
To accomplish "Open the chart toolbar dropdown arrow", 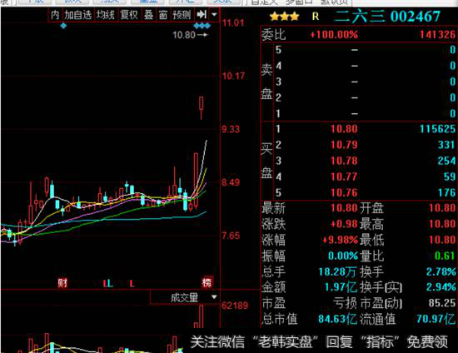I will click(214, 14).
